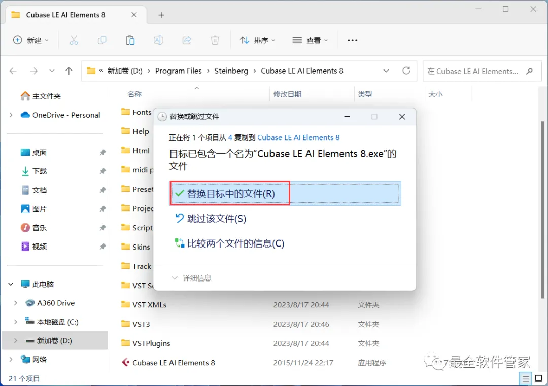Screen dimensions: 548x386
Task: Sort by 修改日期 column header
Action: click(x=287, y=94)
